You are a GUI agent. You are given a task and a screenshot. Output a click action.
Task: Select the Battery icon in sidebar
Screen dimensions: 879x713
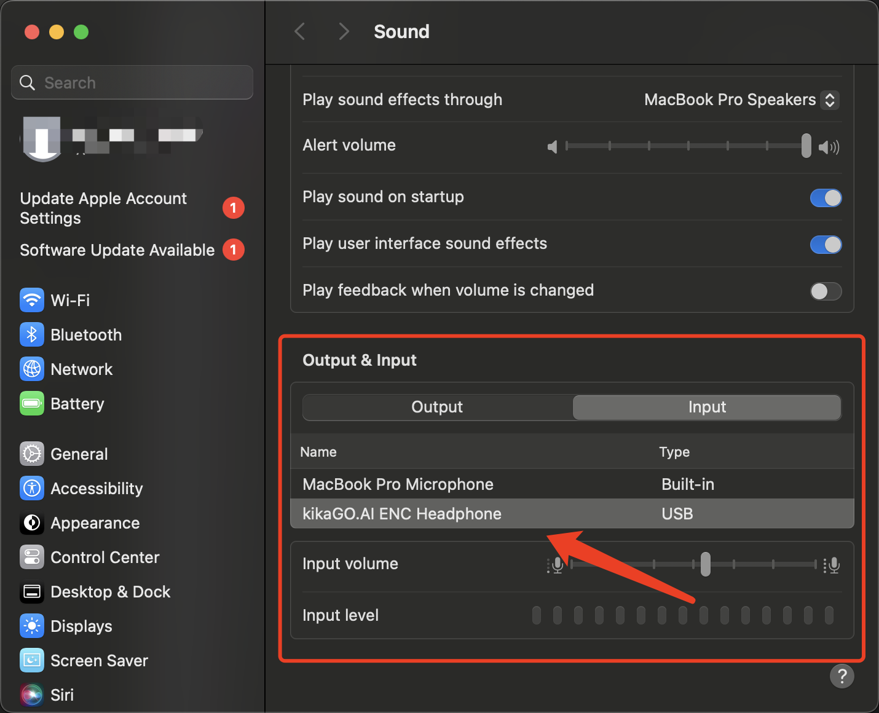[x=32, y=404]
